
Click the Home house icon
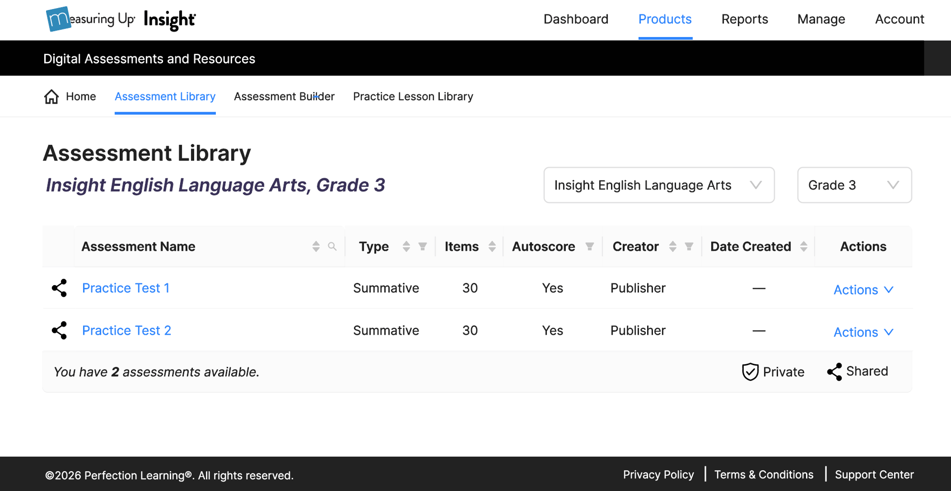pos(51,96)
